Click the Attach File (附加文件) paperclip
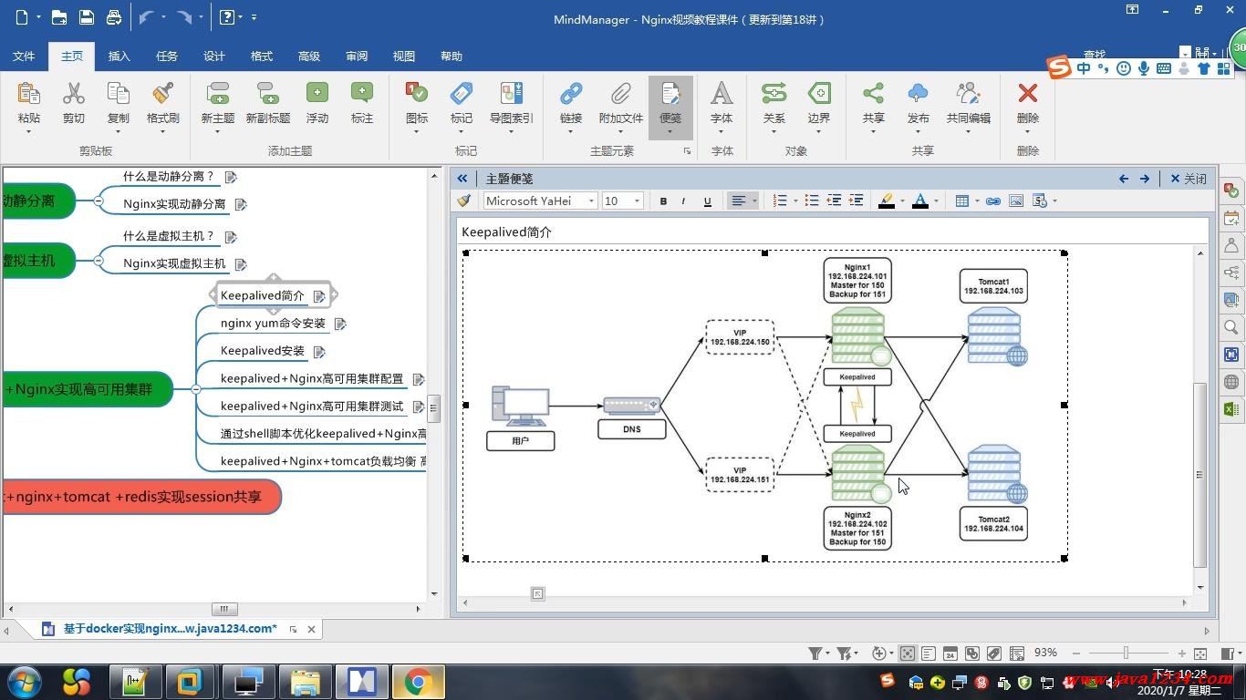Image resolution: width=1246 pixels, height=700 pixels. click(621, 93)
